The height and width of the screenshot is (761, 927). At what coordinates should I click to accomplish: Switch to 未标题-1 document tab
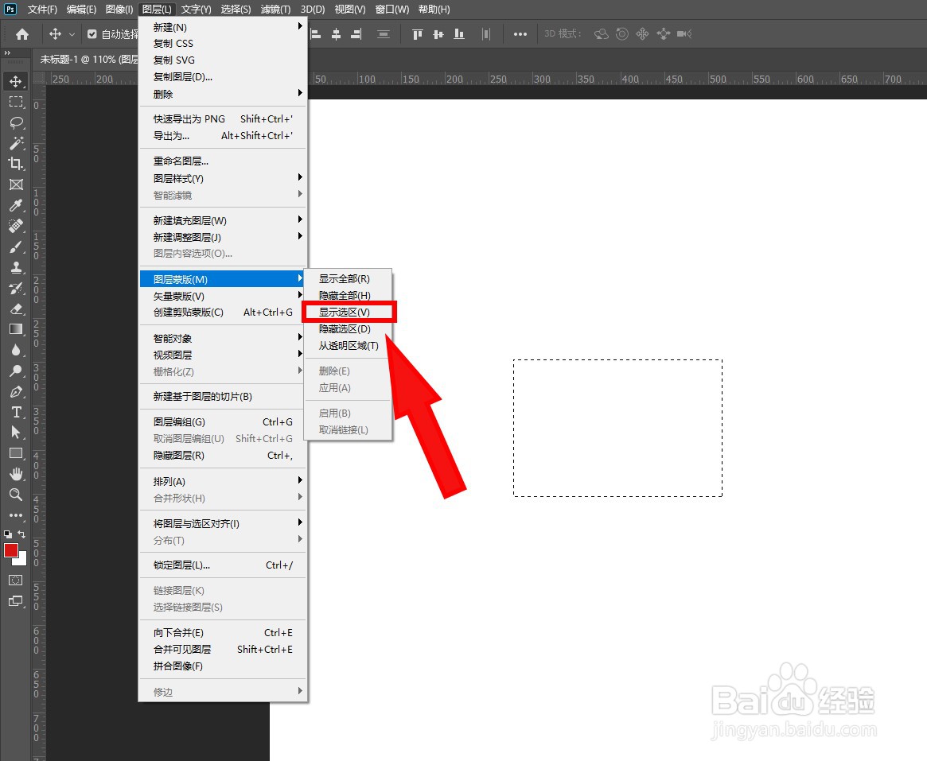click(88, 59)
